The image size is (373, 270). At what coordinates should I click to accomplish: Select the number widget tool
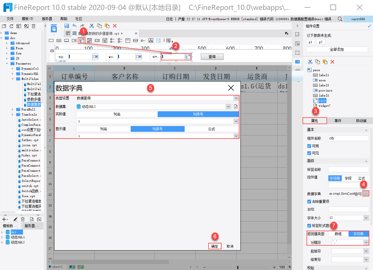click(97, 41)
